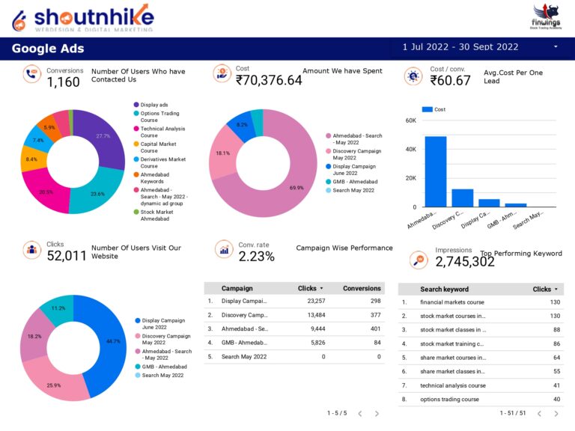
Task: Click the Conversions phone icon
Action: pyautogui.click(x=31, y=74)
